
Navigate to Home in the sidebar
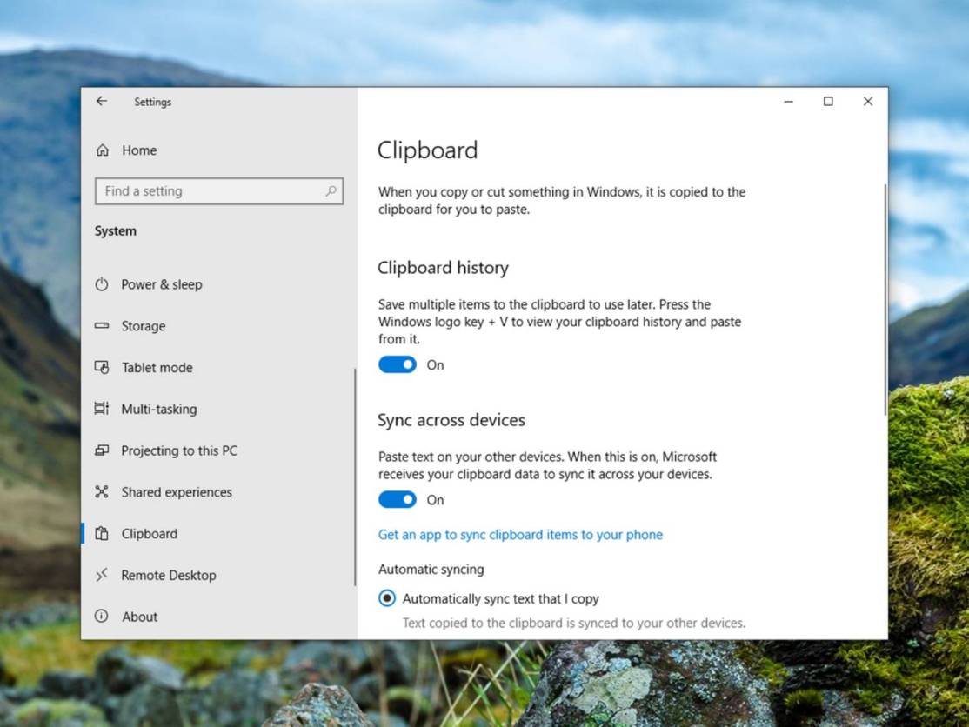(139, 150)
